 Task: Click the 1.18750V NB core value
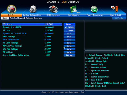click(x=49, y=30)
